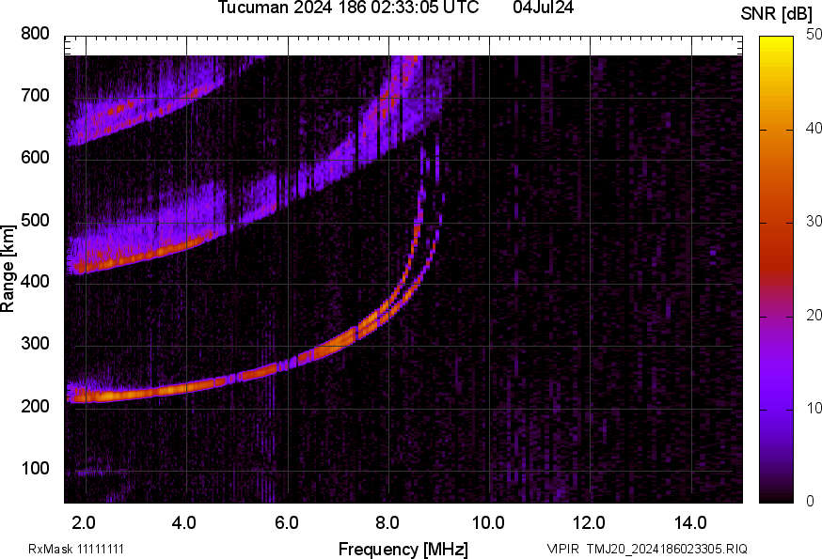Click the frequency tick label '2.0'
The image size is (822, 559).
click(84, 522)
